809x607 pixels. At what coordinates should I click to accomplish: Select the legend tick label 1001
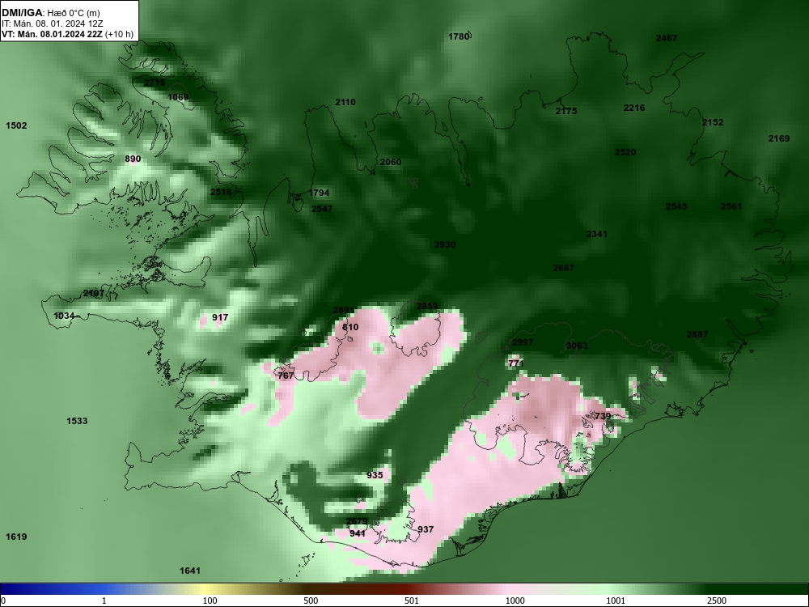(616, 601)
